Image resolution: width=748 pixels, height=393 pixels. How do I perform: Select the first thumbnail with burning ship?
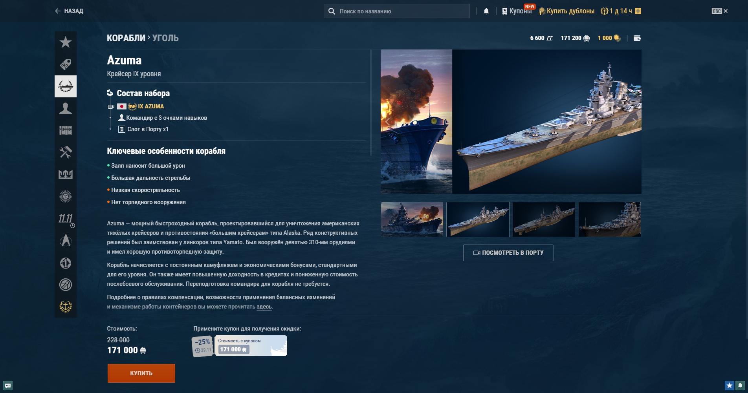click(412, 219)
